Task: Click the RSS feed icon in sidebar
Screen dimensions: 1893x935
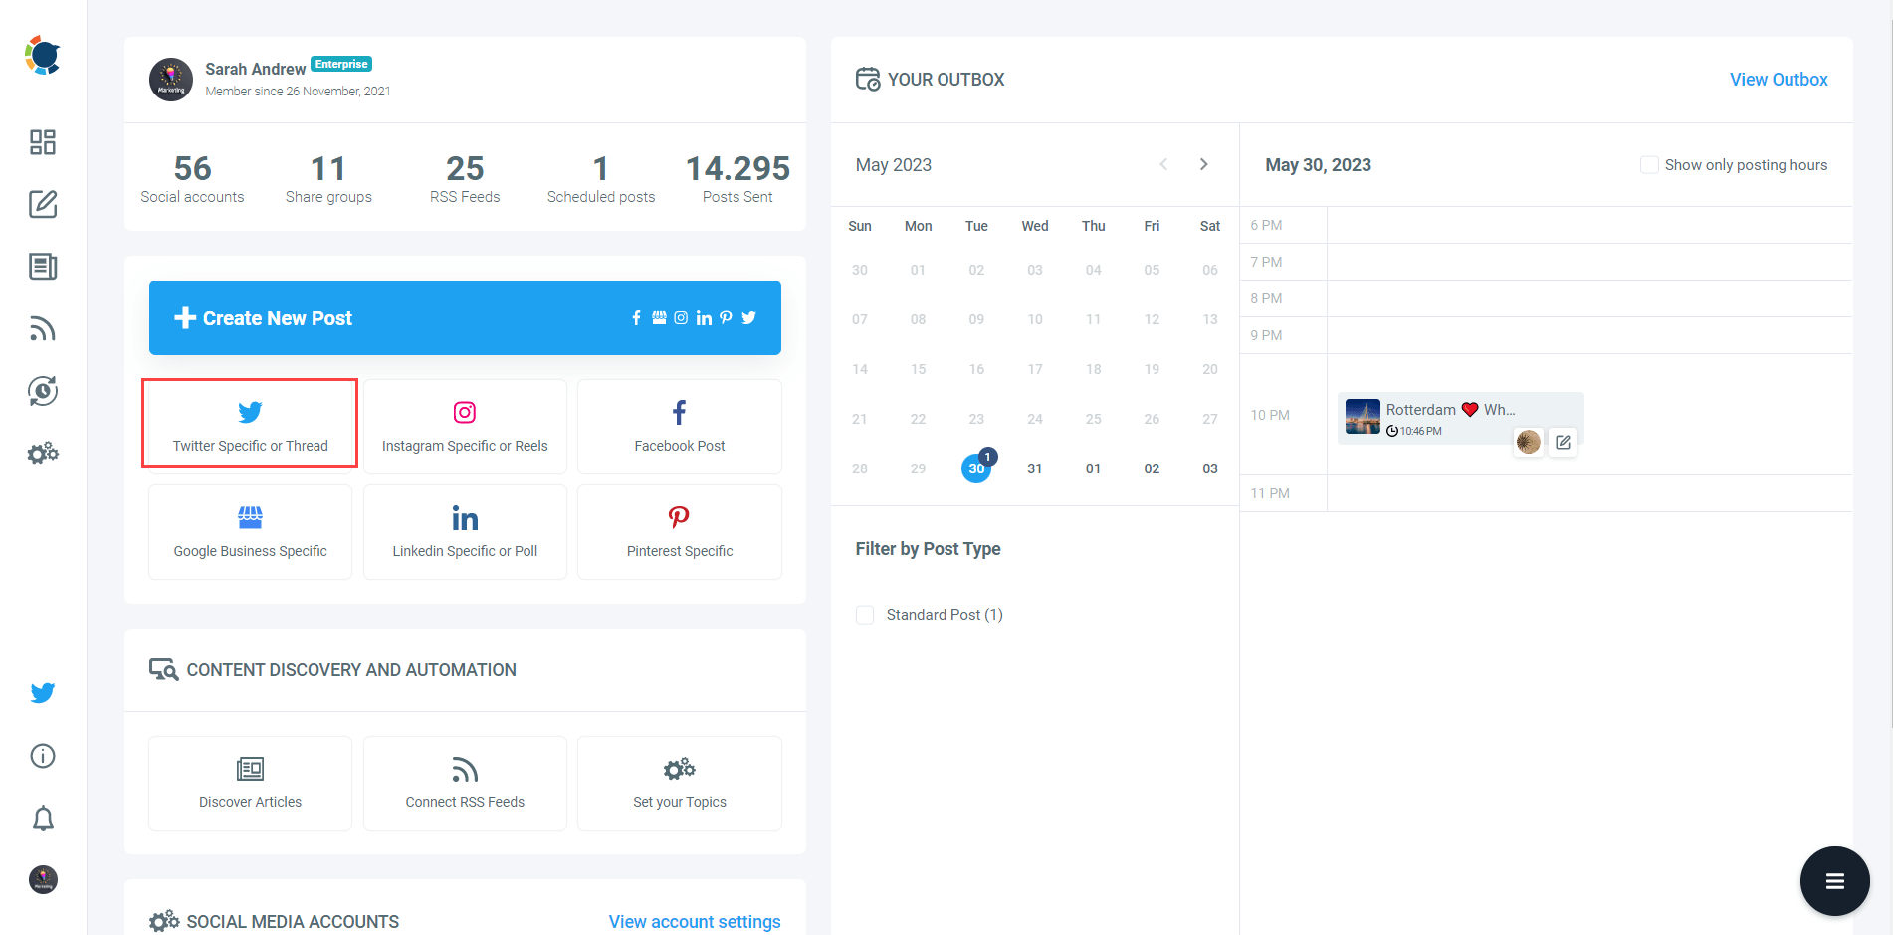Action: point(42,328)
